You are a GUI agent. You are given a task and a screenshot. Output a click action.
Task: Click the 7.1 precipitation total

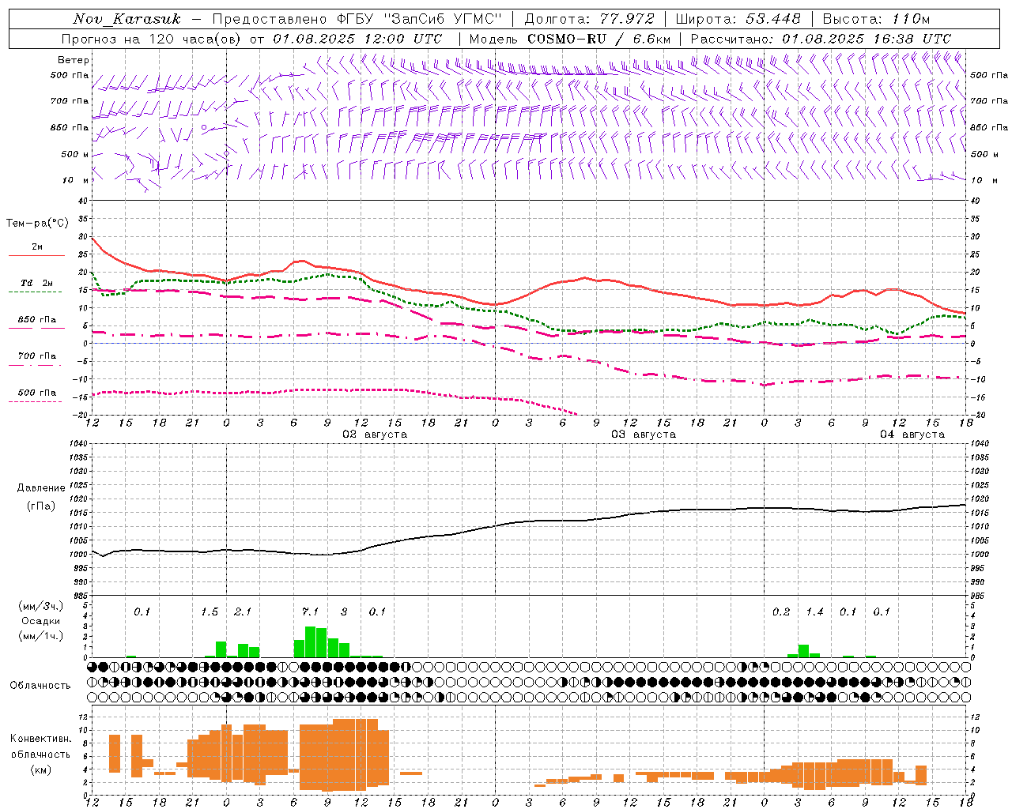310,611
